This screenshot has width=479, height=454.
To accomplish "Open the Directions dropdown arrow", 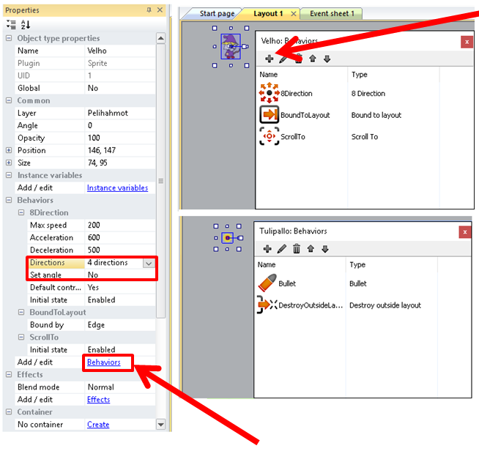I will (149, 263).
